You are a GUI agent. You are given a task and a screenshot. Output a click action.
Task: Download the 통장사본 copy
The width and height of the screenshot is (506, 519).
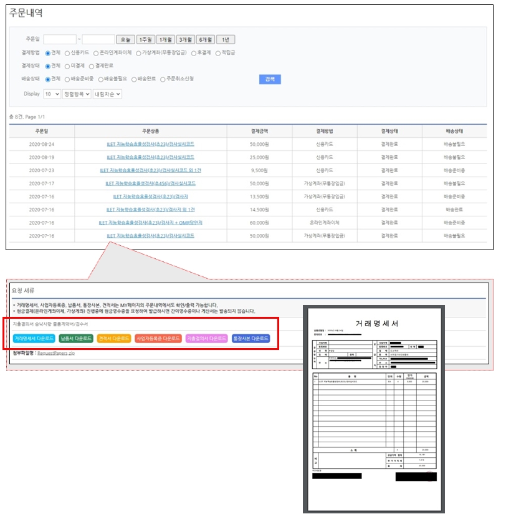[251, 338]
